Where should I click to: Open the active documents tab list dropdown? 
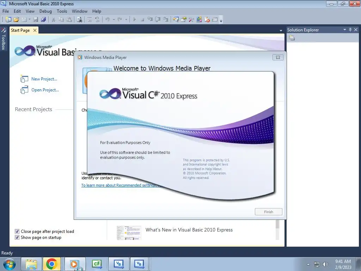[281, 30]
